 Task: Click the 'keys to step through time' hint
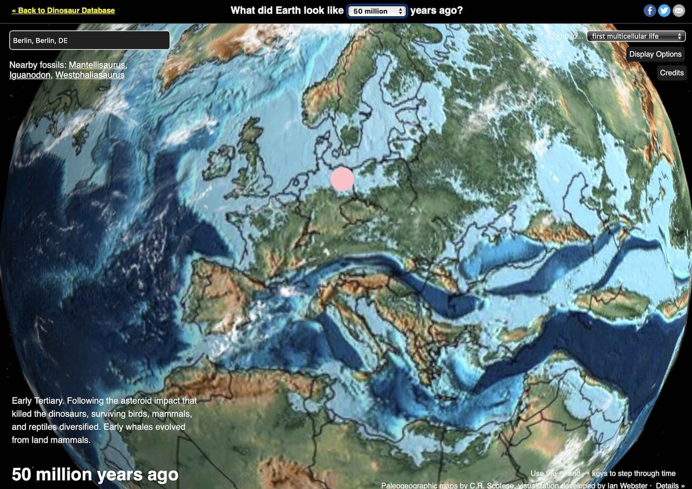pyautogui.click(x=634, y=473)
